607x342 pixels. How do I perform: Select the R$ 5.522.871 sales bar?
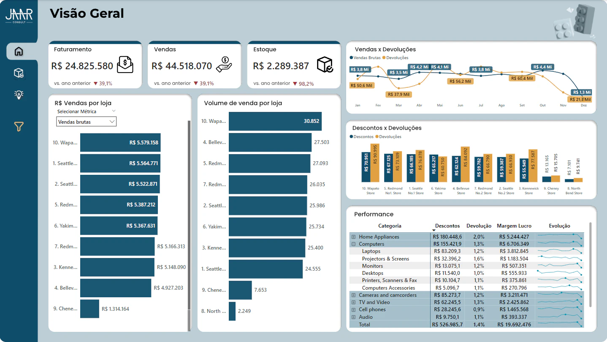click(120, 184)
